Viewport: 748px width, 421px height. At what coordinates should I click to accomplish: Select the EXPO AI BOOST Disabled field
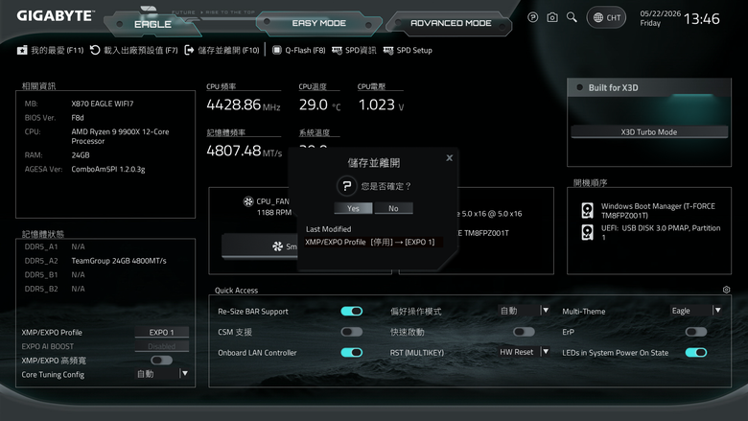click(x=162, y=346)
